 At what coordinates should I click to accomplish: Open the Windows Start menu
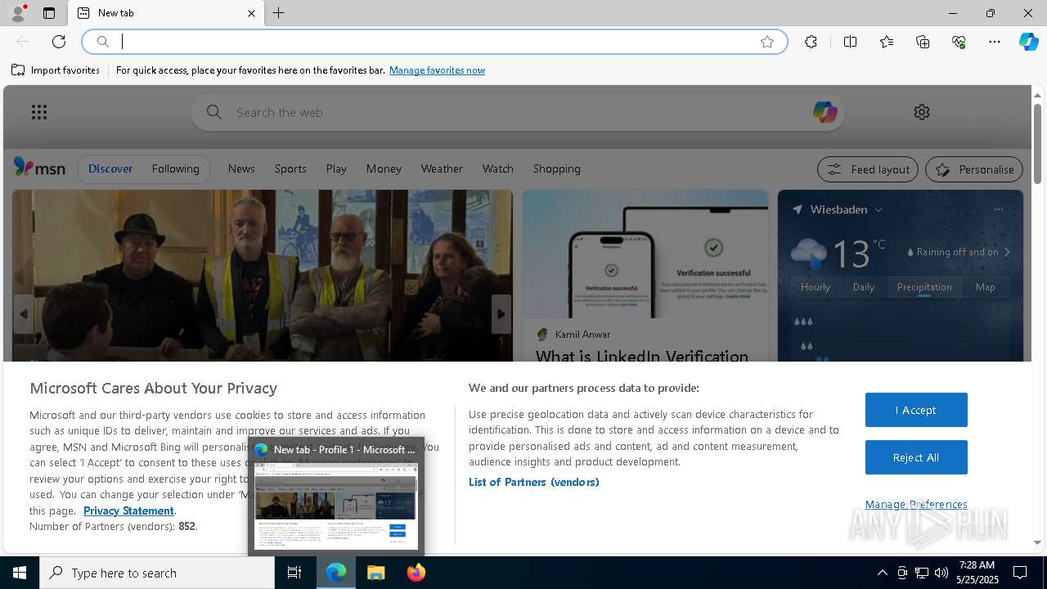point(20,573)
